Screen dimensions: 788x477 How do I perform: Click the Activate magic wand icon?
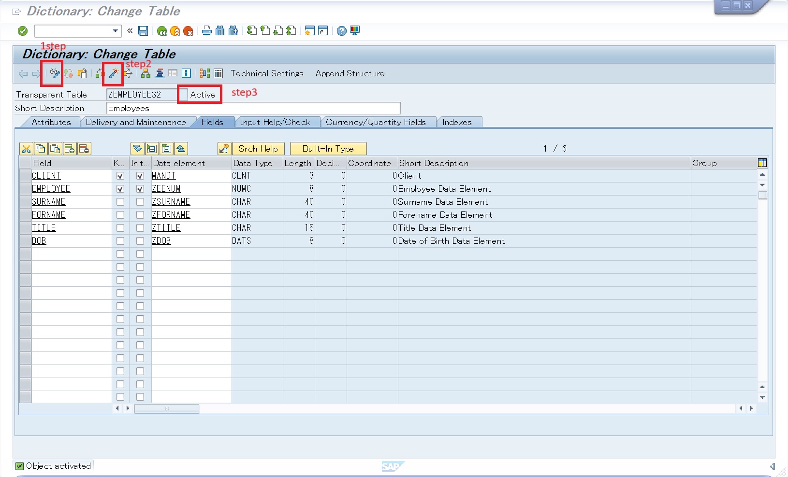tap(113, 73)
